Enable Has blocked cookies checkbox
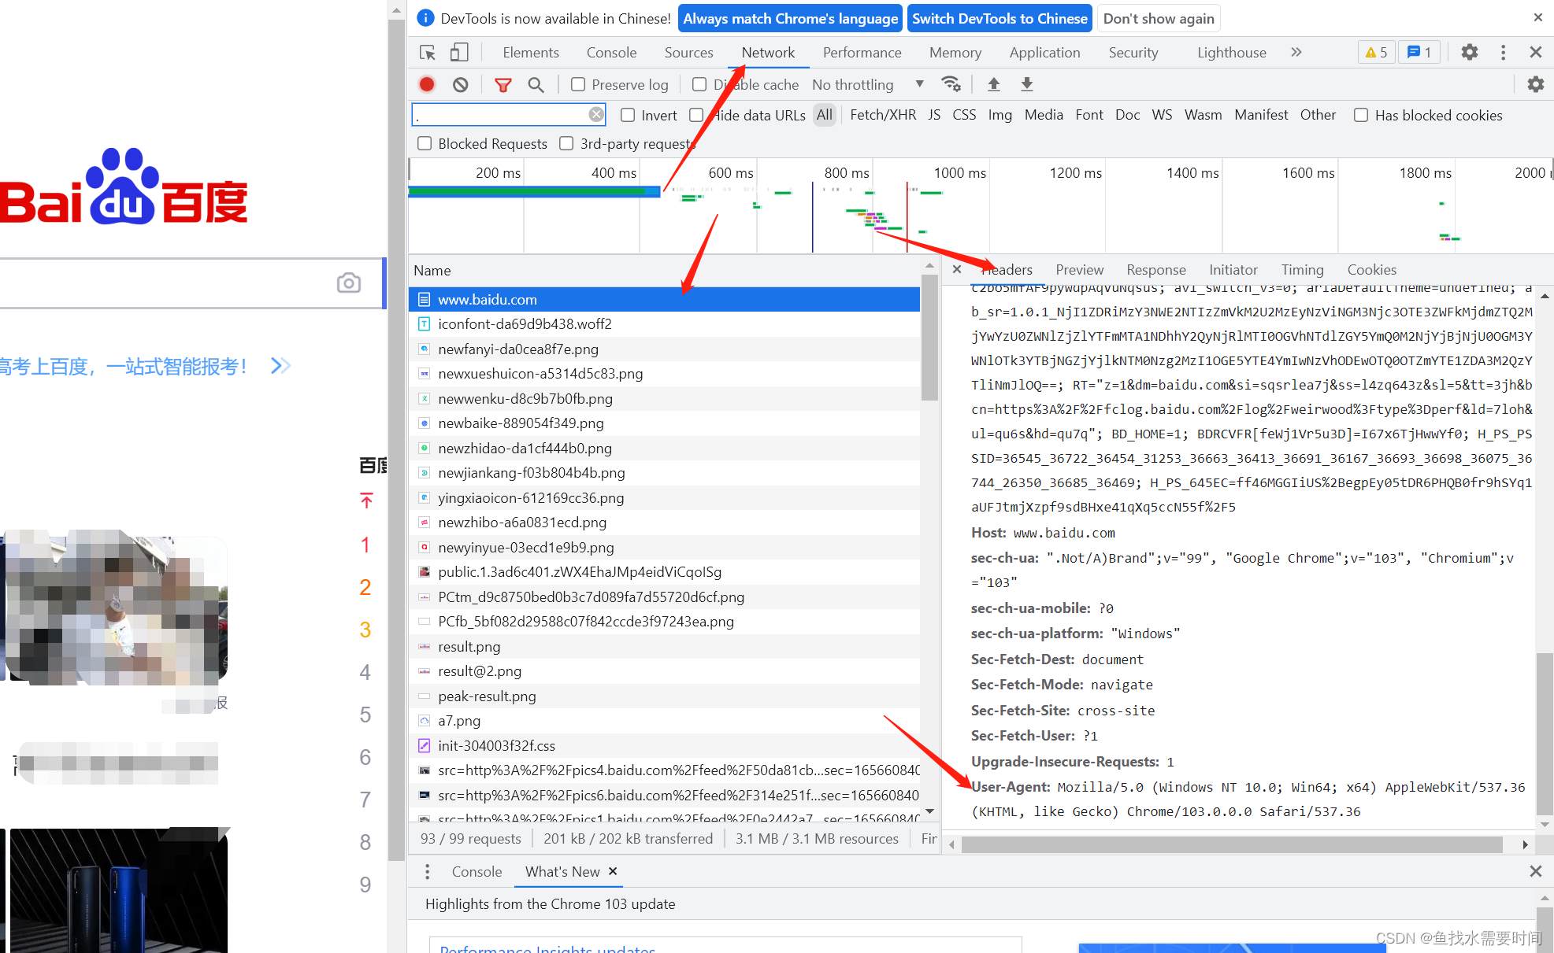Viewport: 1554px width, 953px height. point(1361,116)
